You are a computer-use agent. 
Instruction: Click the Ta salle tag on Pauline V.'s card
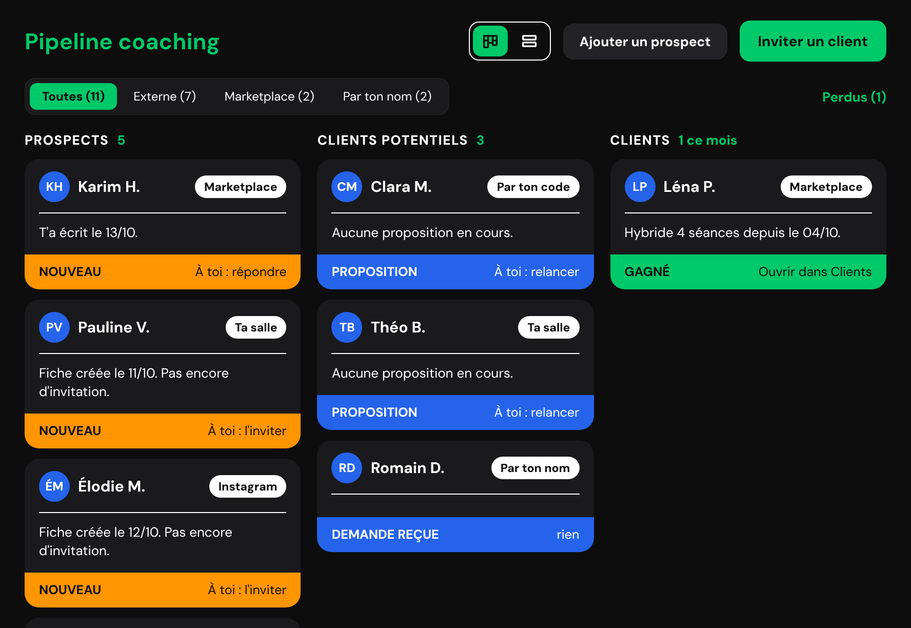coord(256,327)
